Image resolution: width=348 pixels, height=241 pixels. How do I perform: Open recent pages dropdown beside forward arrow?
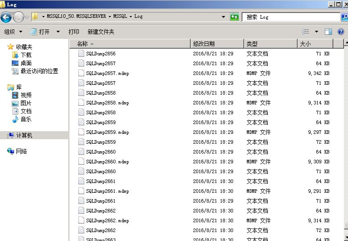(x=27, y=17)
